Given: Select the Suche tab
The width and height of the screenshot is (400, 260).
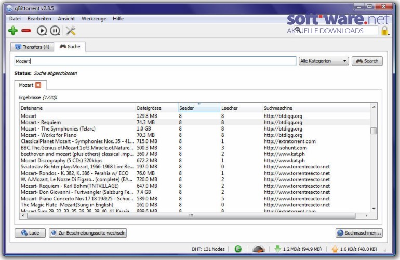Looking at the screenshot, I should pos(70,46).
